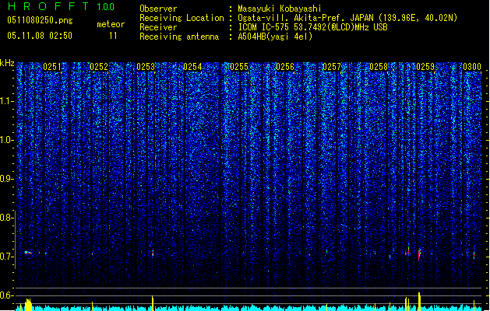Click the 0251 time marker
Viewport: 490px width, 311px height.
click(x=52, y=67)
